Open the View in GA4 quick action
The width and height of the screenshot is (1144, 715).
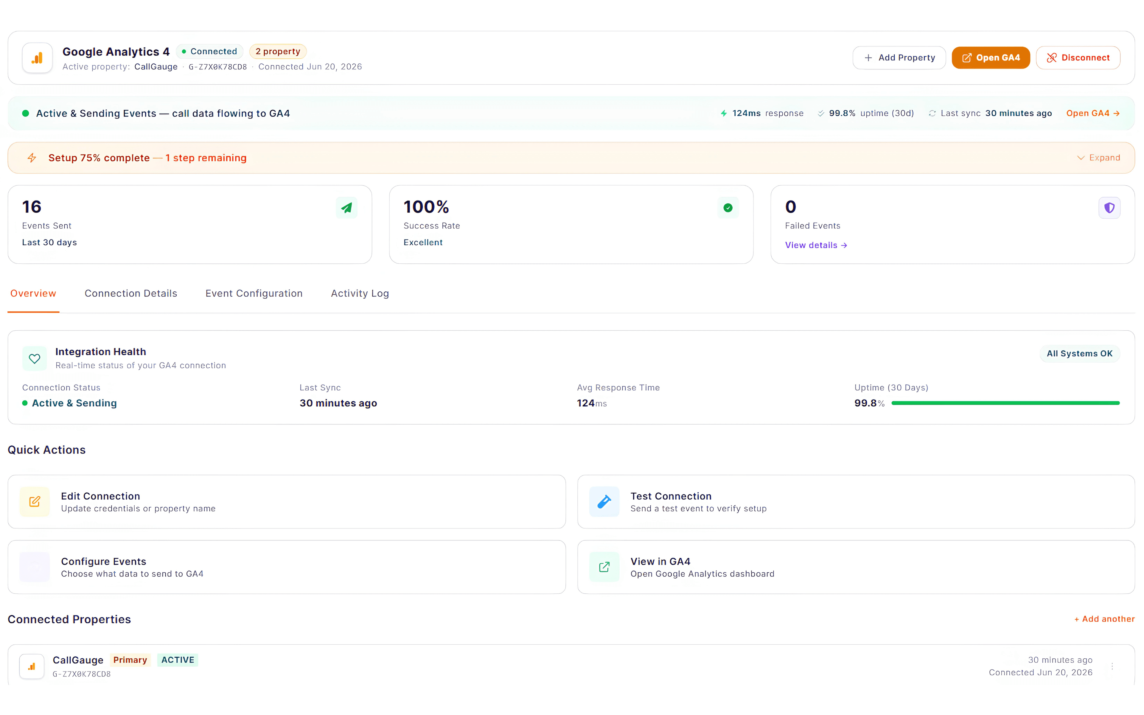(856, 567)
